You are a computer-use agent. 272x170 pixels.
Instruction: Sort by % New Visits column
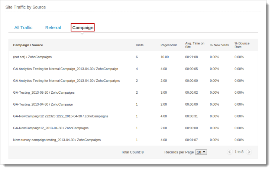coord(219,45)
